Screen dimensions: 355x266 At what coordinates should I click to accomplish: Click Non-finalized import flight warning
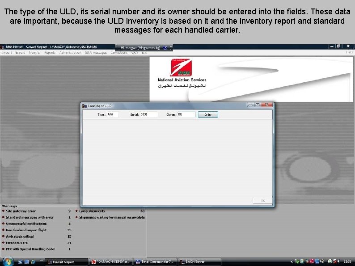26,230
